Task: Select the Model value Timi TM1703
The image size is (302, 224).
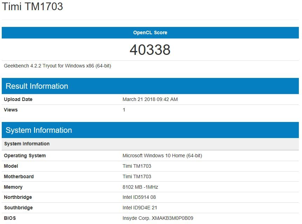Action: pyautogui.click(x=137, y=166)
